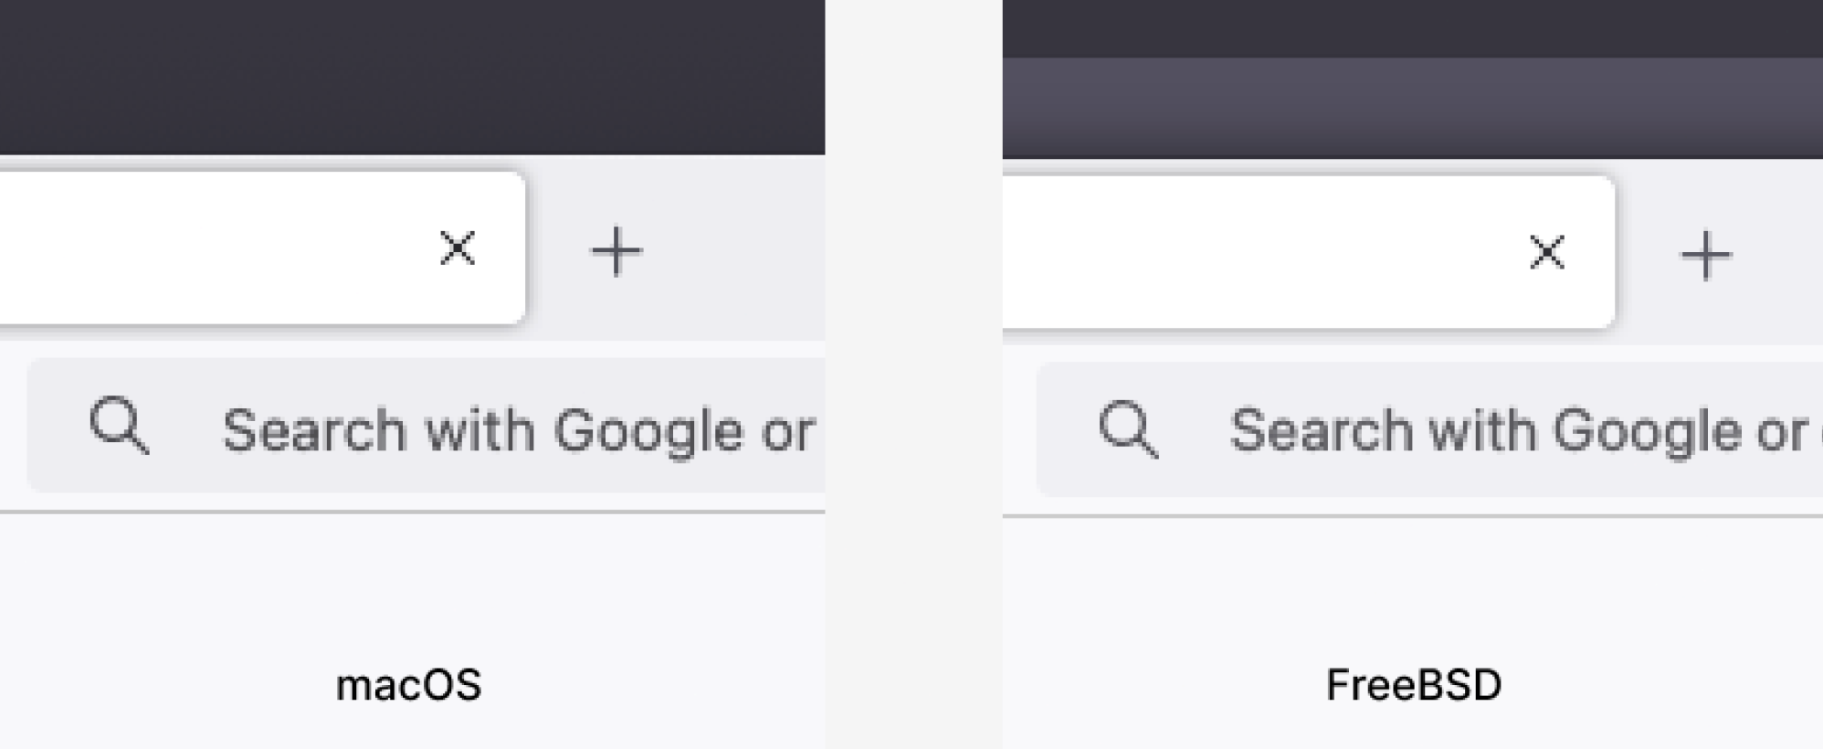Viewport: 1823px width, 749px height.
Task: Click the 'macOS' caption label
Action: pos(408,685)
